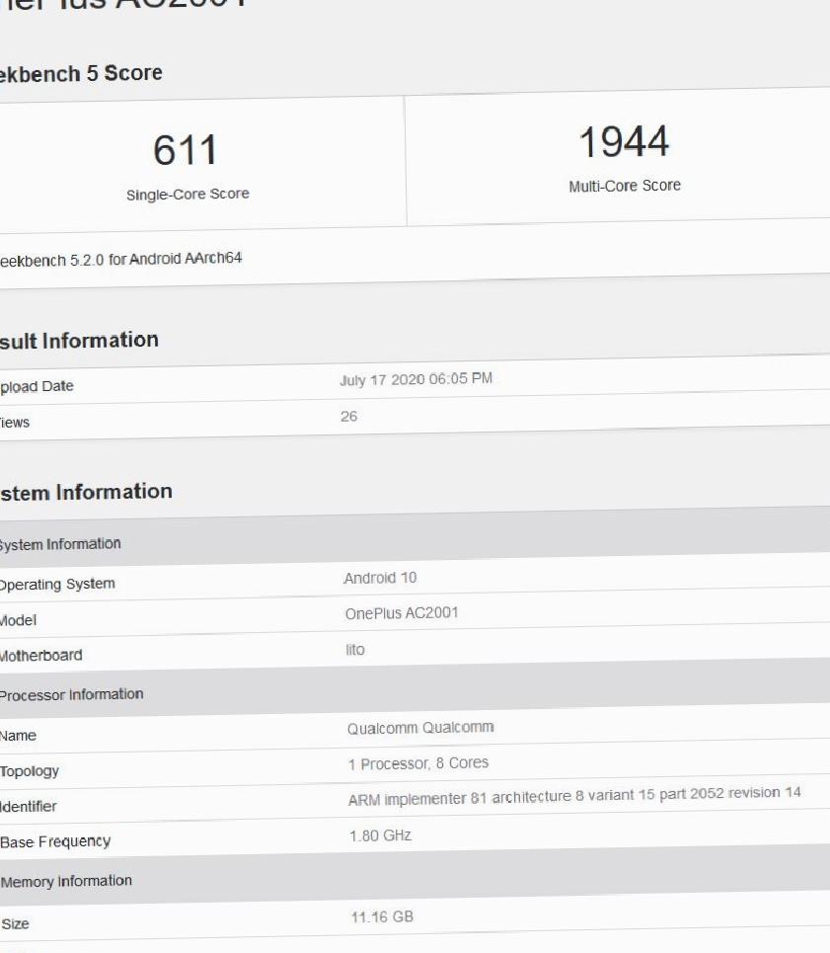Select the Qualcomm Qualcomm processor name
This screenshot has width=830, height=953.
(420, 728)
